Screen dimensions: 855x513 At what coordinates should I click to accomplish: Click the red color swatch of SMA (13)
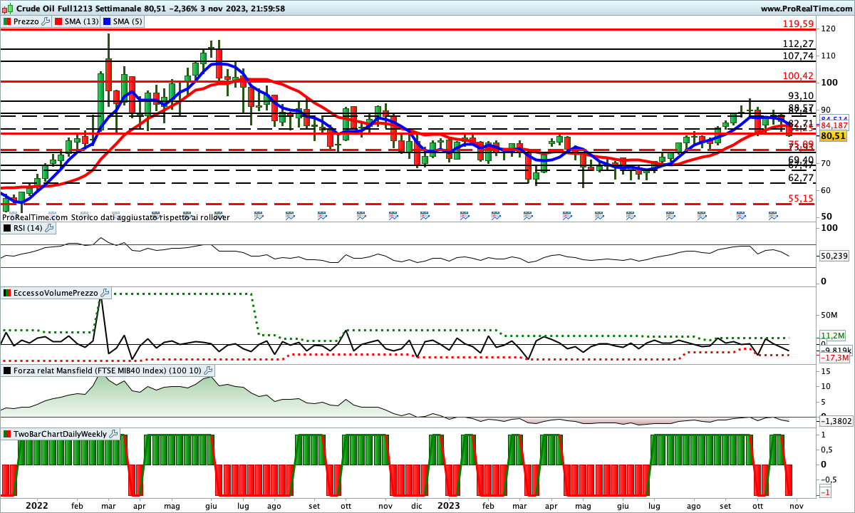click(58, 22)
